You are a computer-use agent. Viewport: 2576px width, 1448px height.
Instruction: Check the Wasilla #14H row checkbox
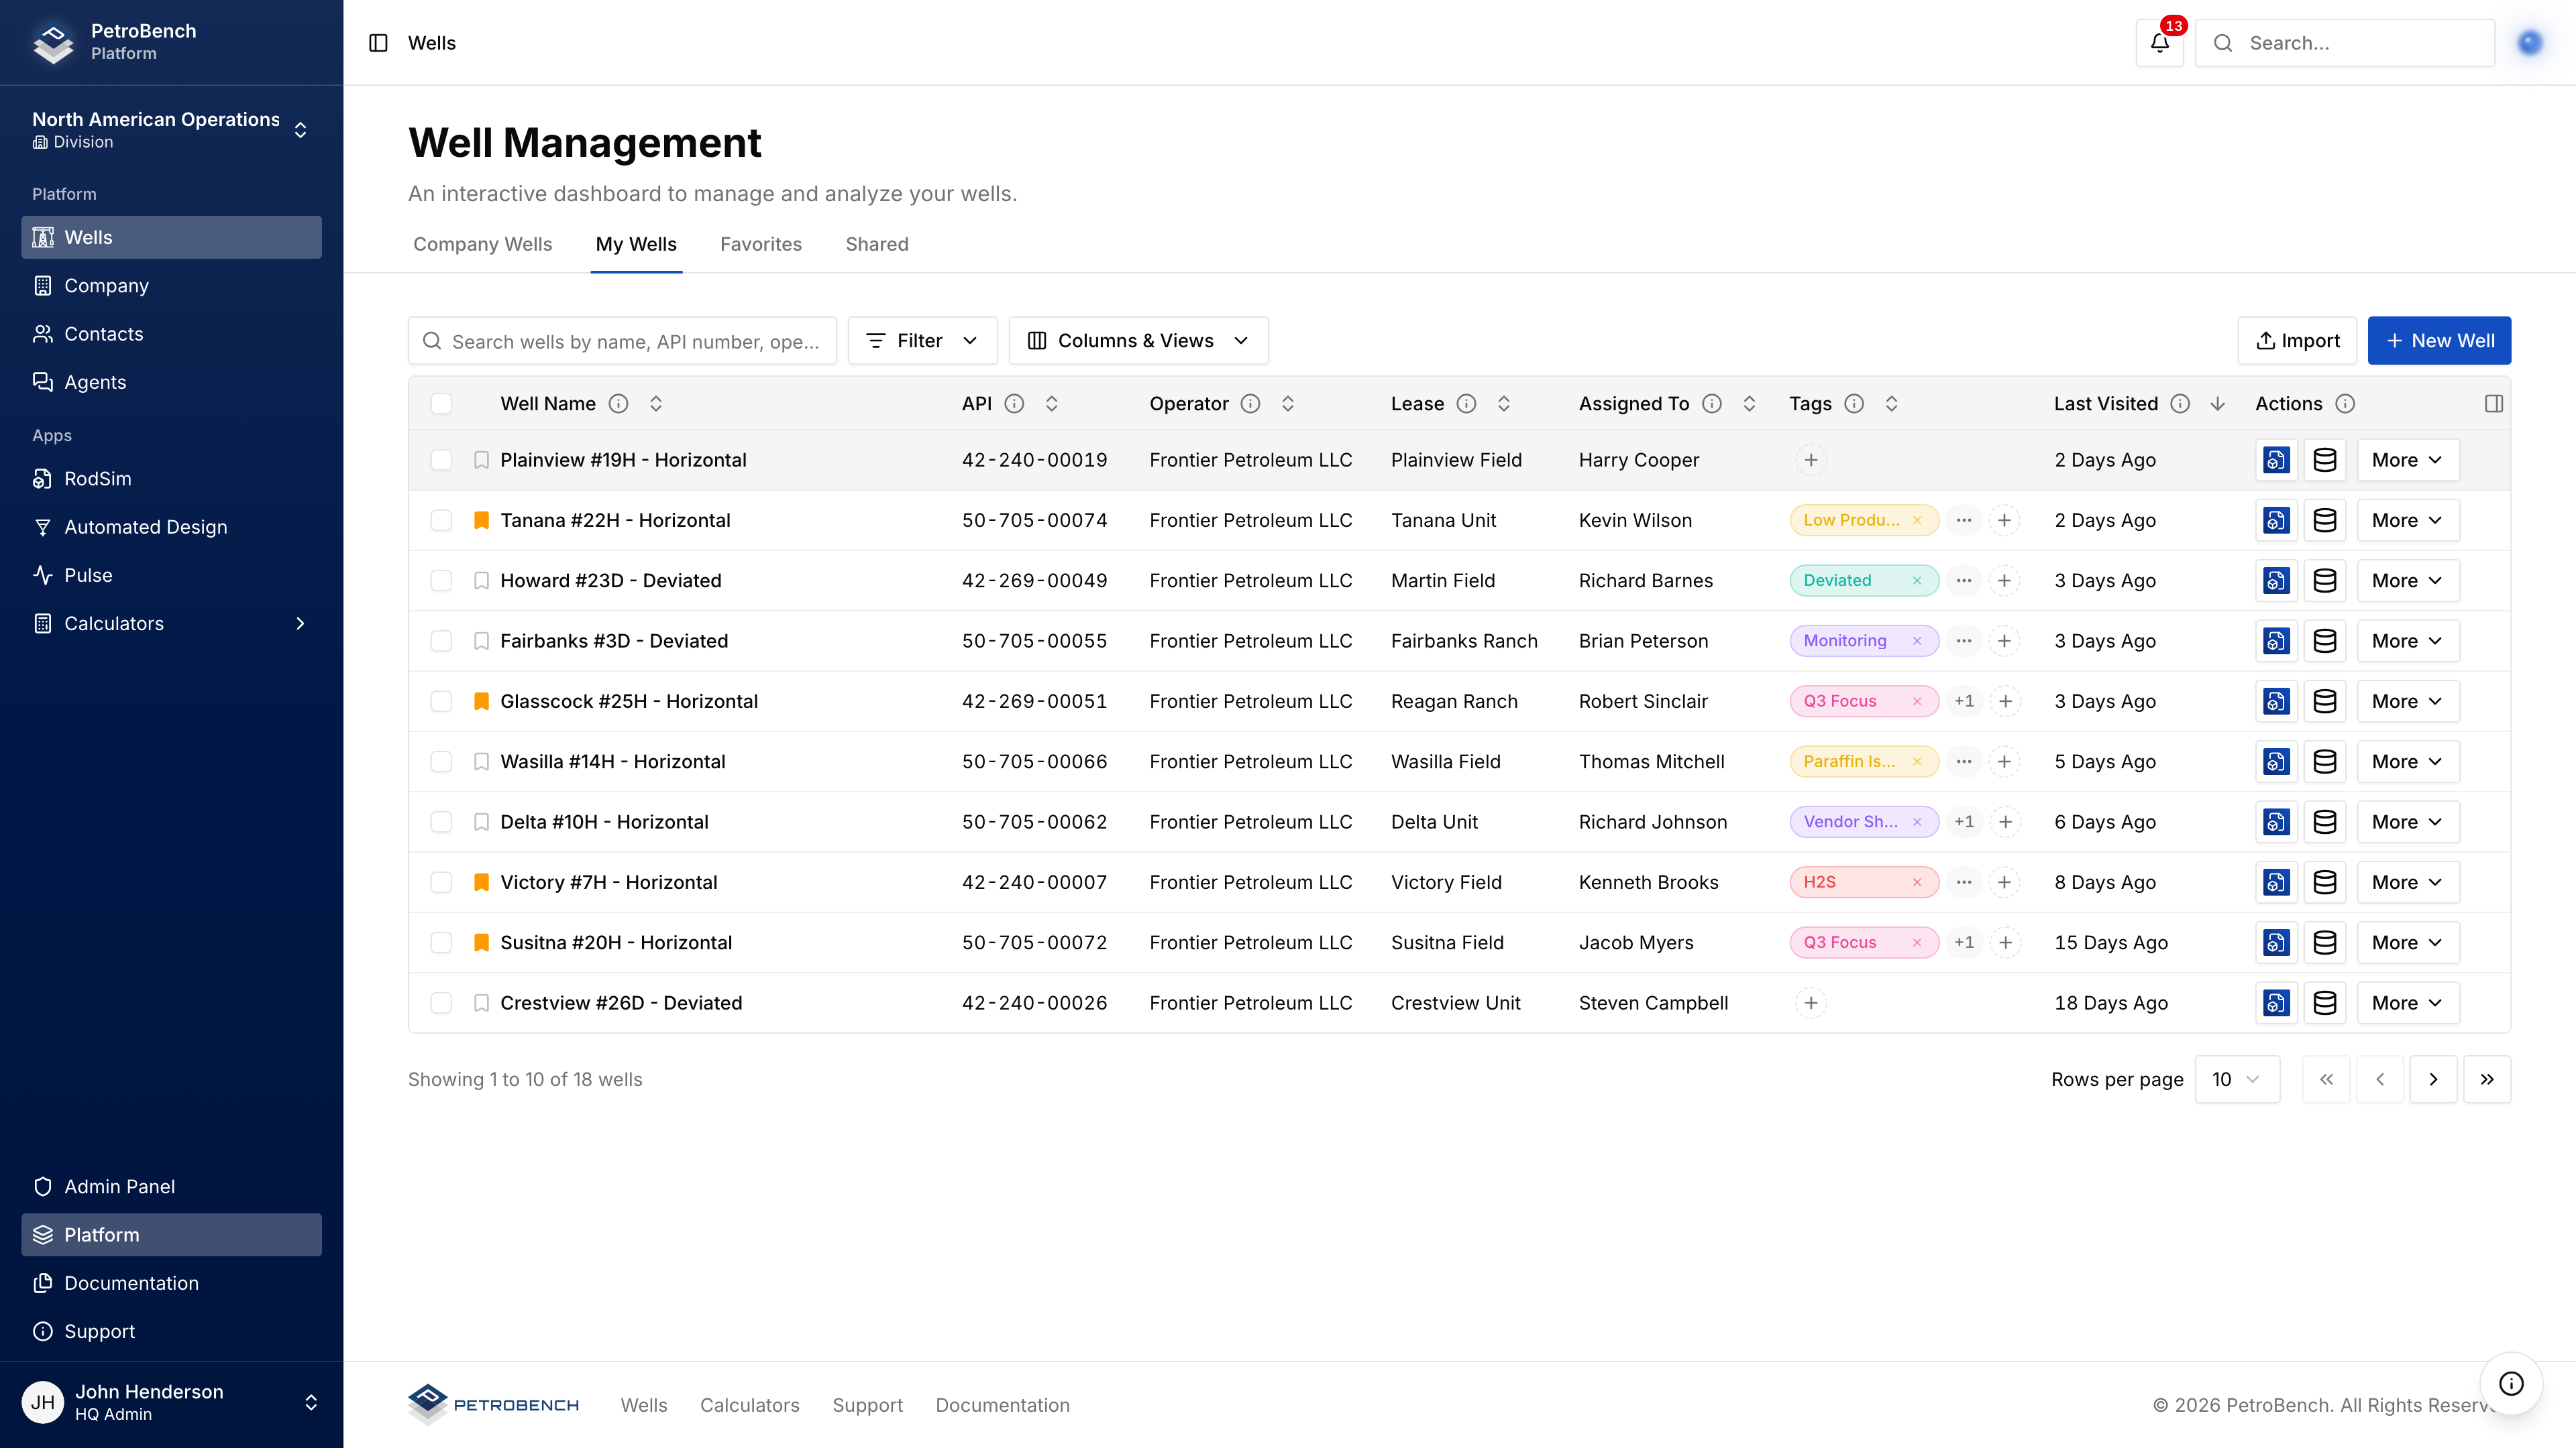coord(441,762)
